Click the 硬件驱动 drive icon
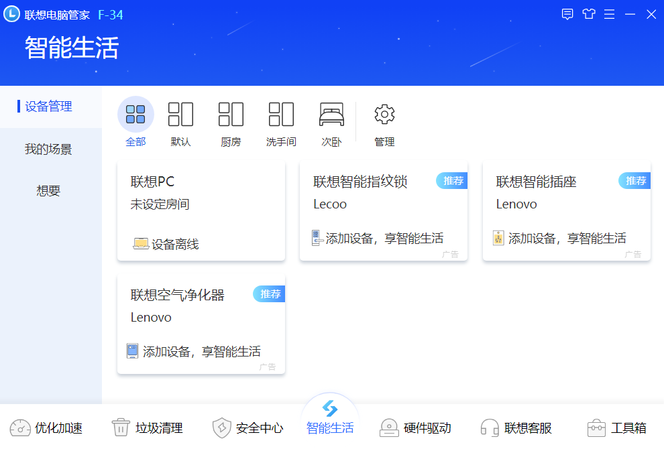The image size is (664, 451). click(x=389, y=428)
